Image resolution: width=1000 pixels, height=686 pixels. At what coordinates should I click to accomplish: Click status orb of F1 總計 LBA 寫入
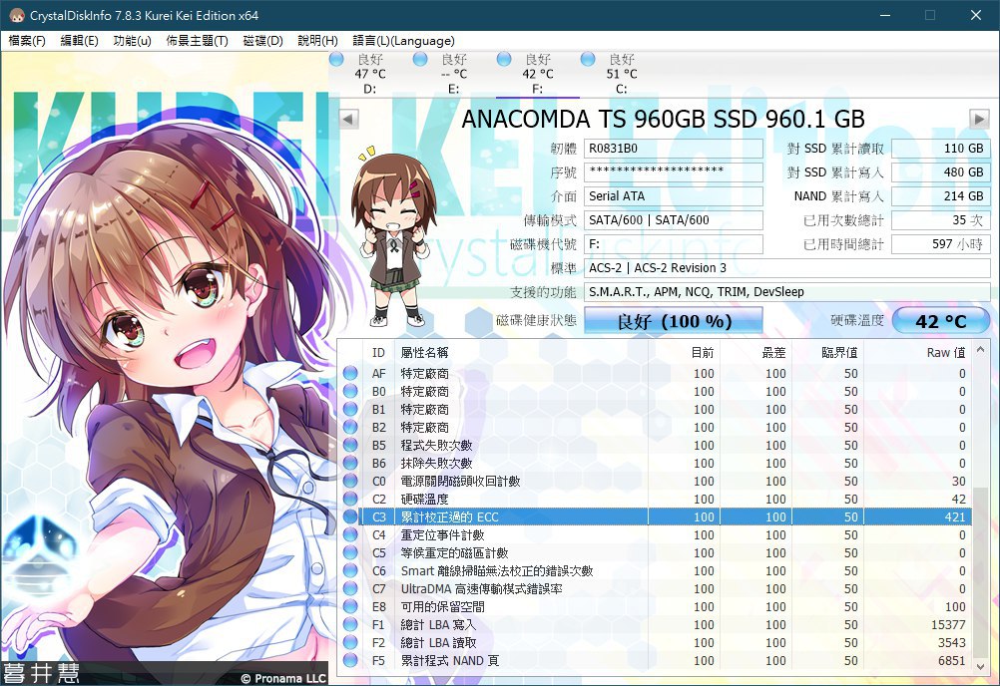[x=350, y=625]
